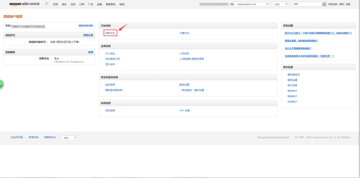Click the Amazon Seller Central logo
This screenshot has width=360, height=178.
pos(24,4)
